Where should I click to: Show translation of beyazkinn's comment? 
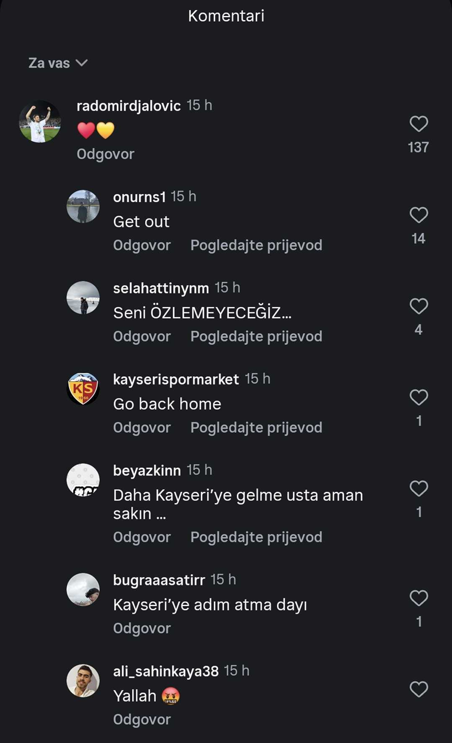256,537
